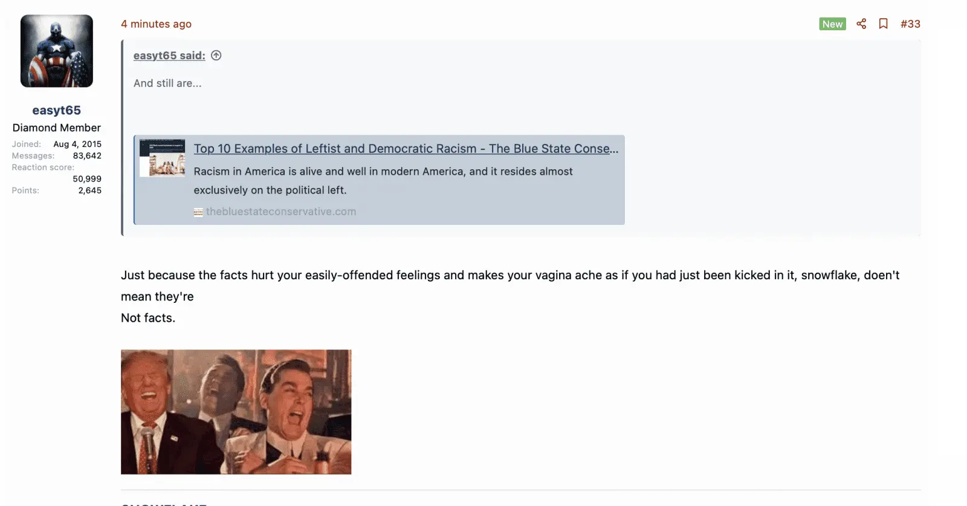This screenshot has width=967, height=506.
Task: Select the quoted article description text block
Action: tap(383, 180)
